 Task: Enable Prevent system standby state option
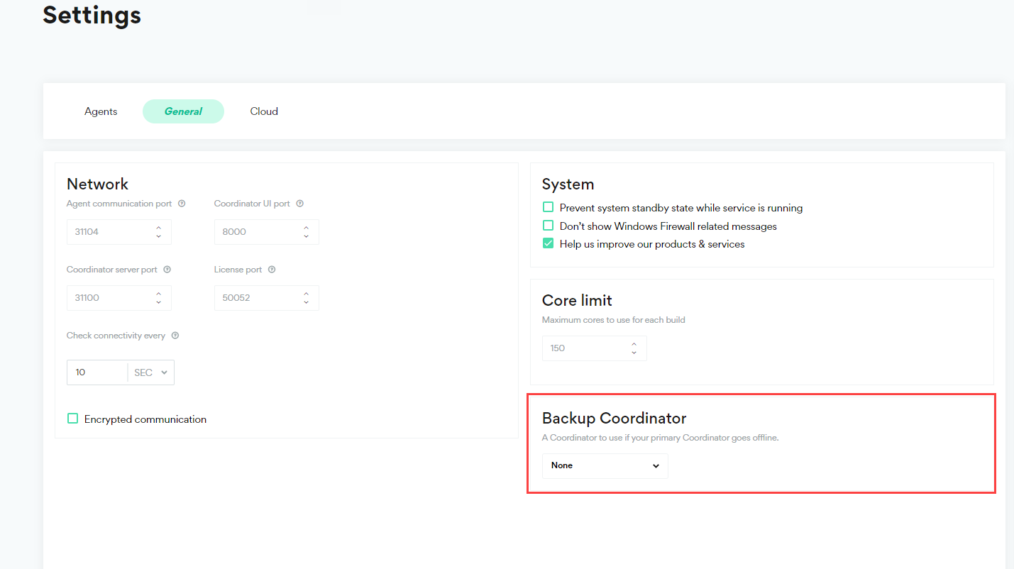pos(548,207)
